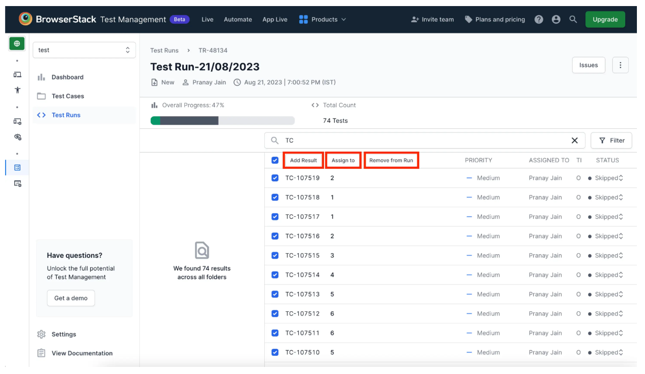Click the search magnifier in top bar
The width and height of the screenshot is (645, 374).
pyautogui.click(x=573, y=19)
